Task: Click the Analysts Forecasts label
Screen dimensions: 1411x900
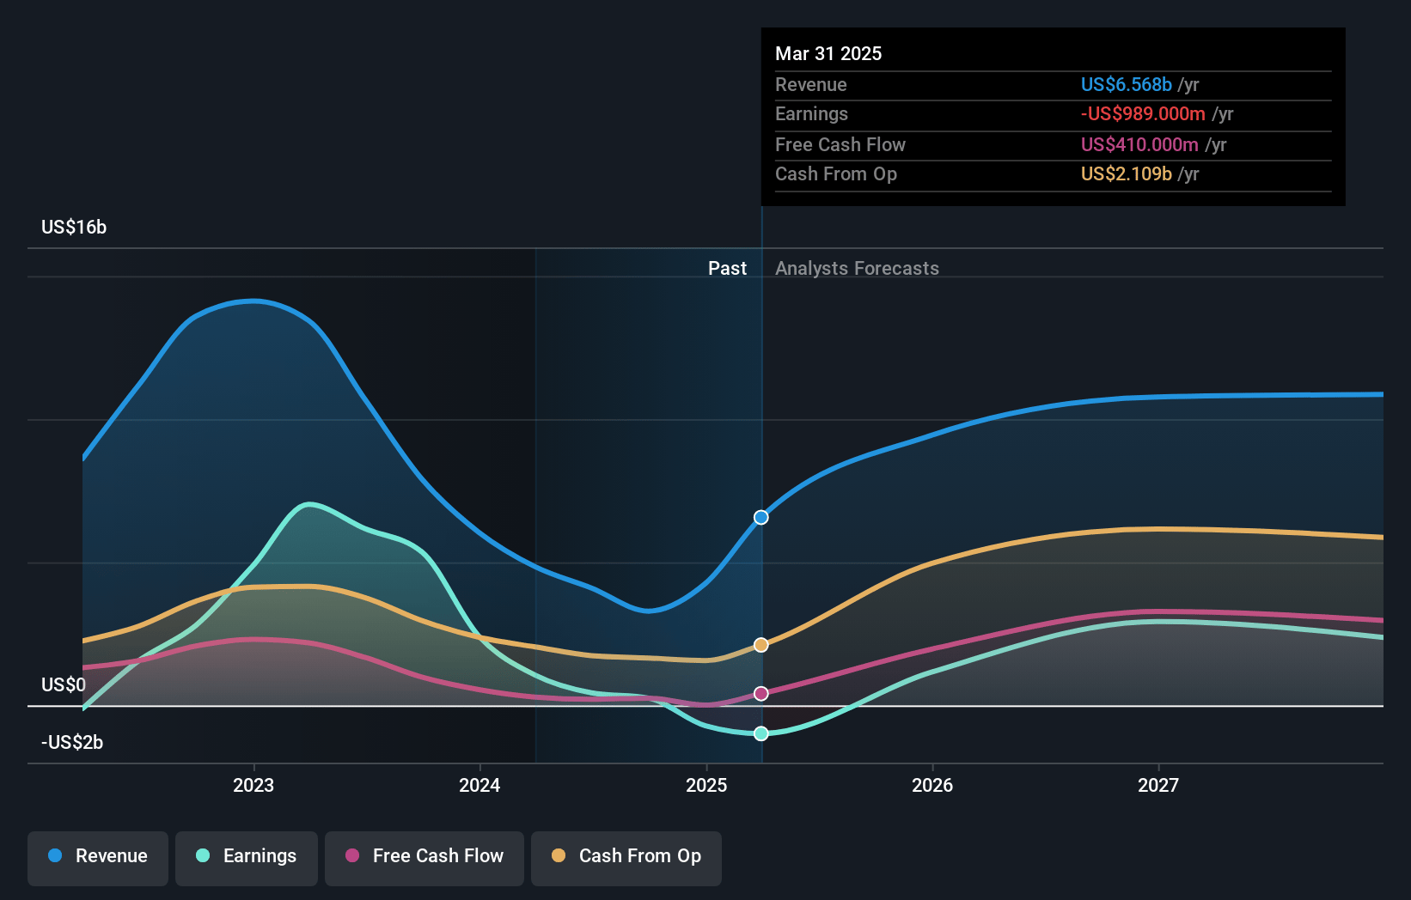Action: [857, 268]
